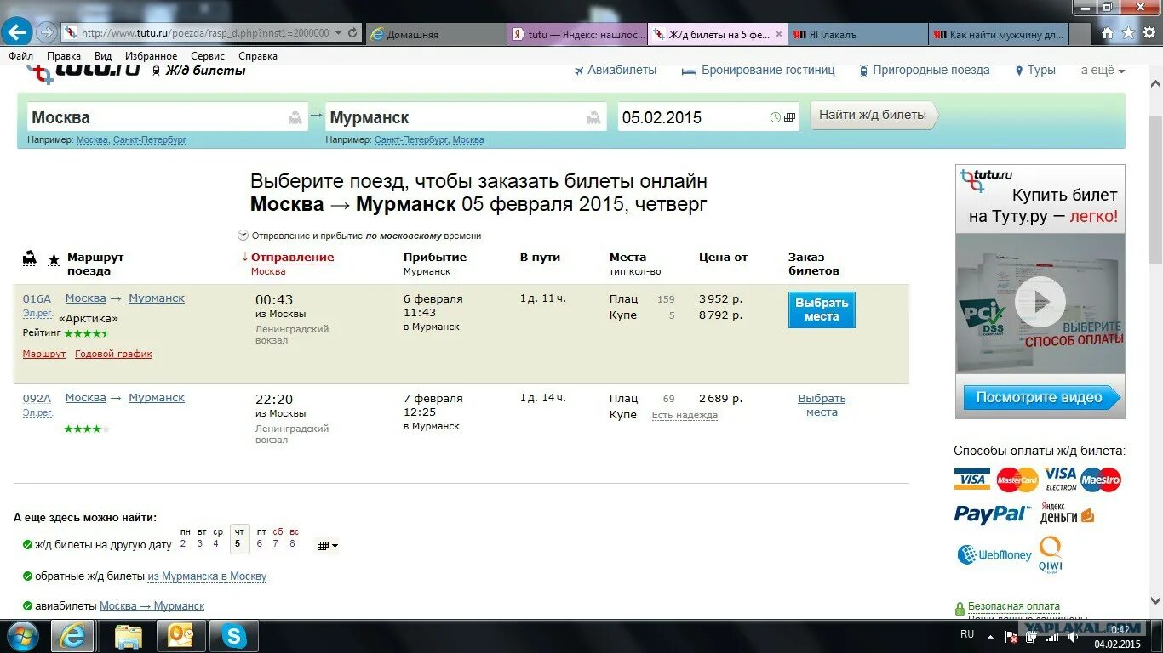Click the play button on promo video

[1040, 301]
